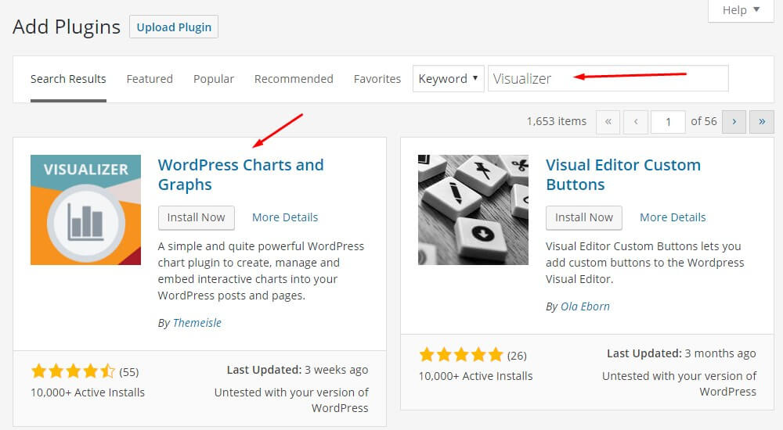783x430 pixels.
Task: Click the Visual Editor Custom Buttons thumbnail
Action: [473, 210]
